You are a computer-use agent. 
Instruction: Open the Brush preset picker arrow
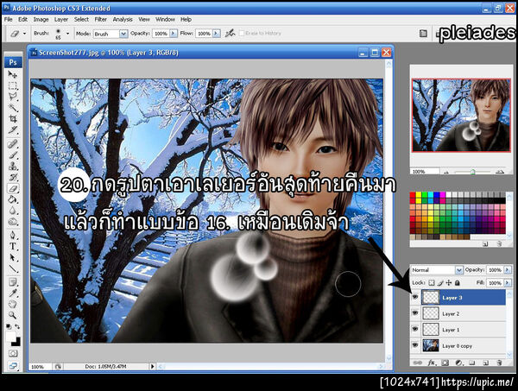(67, 34)
